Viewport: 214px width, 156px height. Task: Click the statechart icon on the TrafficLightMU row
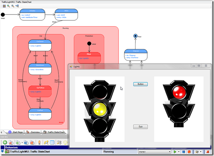[7, 151]
